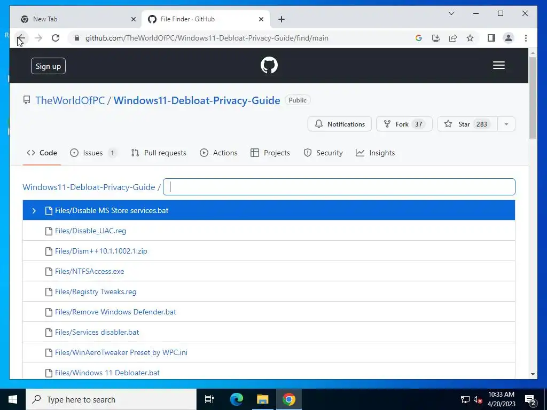
Task: Open Files/NTFSAccess.exe
Action: coord(90,271)
